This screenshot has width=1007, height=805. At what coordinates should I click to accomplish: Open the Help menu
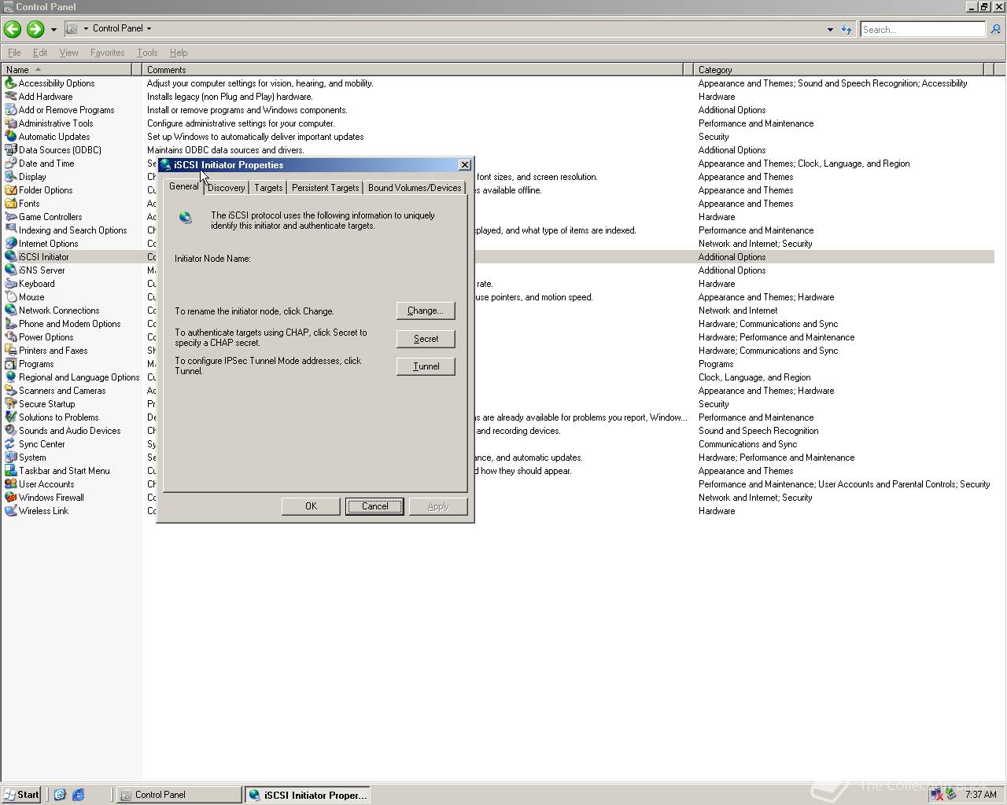pos(179,53)
